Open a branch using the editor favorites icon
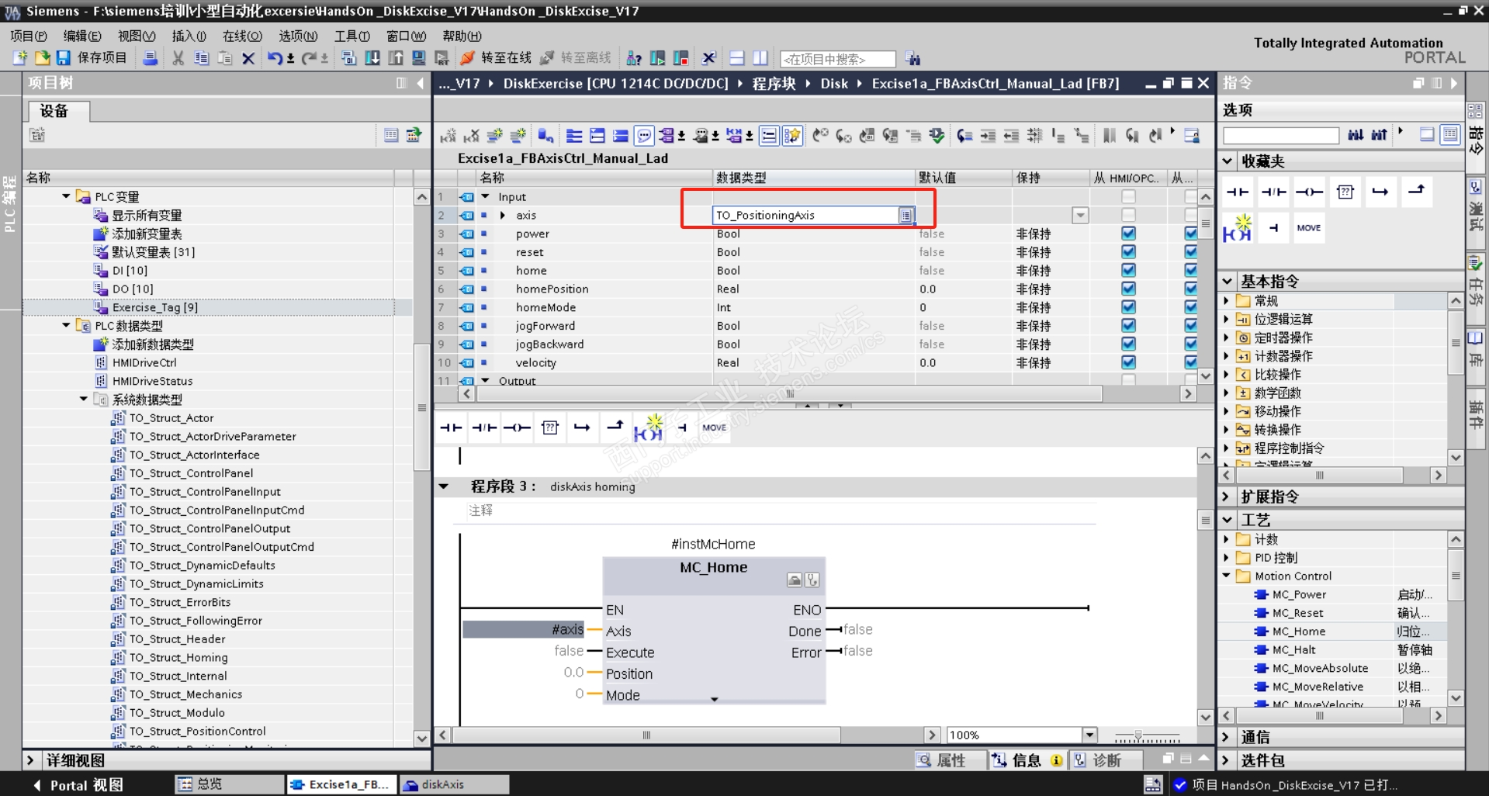 coord(582,427)
